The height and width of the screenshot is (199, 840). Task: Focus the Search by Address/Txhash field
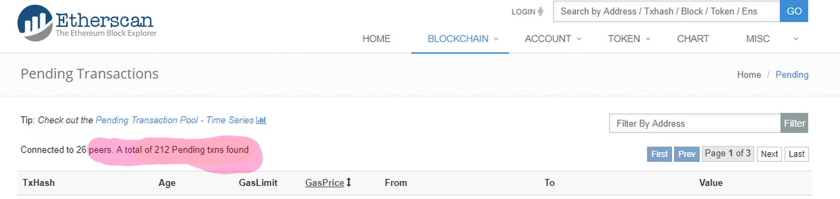tap(667, 11)
